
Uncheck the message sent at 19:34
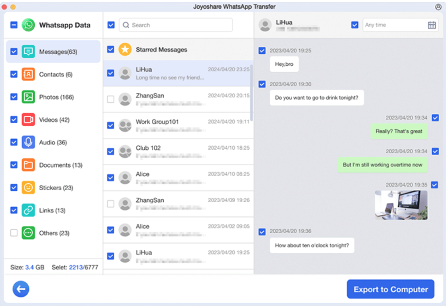point(435,117)
